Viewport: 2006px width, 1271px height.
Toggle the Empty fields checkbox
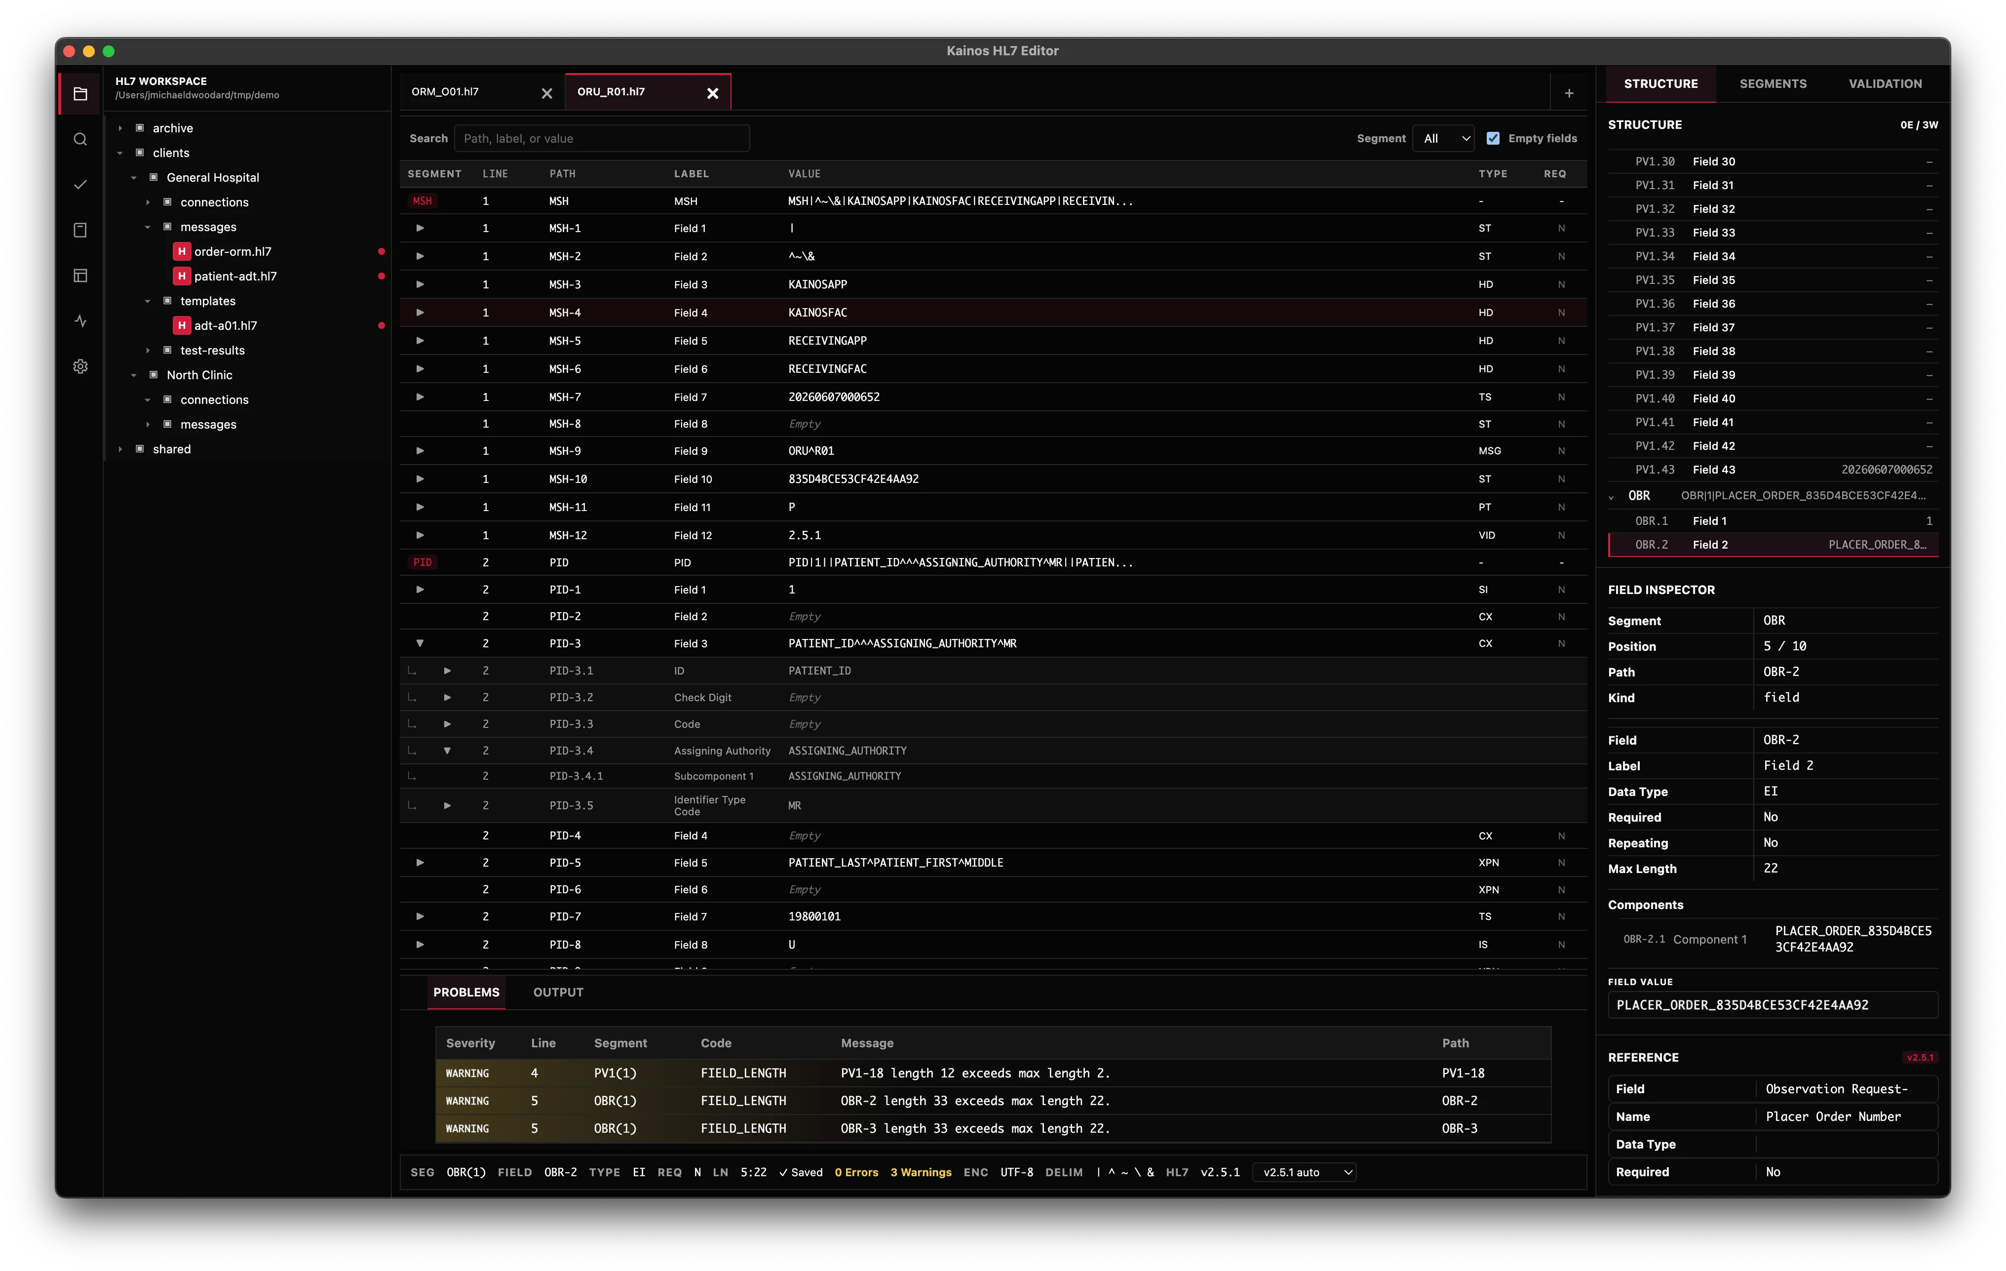(1493, 138)
